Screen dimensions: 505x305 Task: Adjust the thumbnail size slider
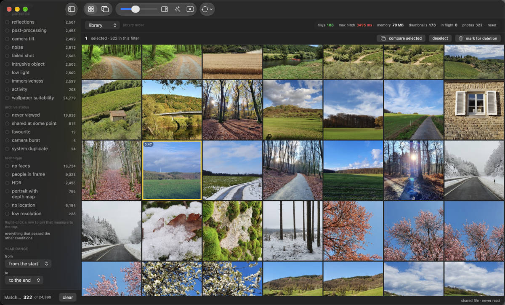tap(139, 9)
